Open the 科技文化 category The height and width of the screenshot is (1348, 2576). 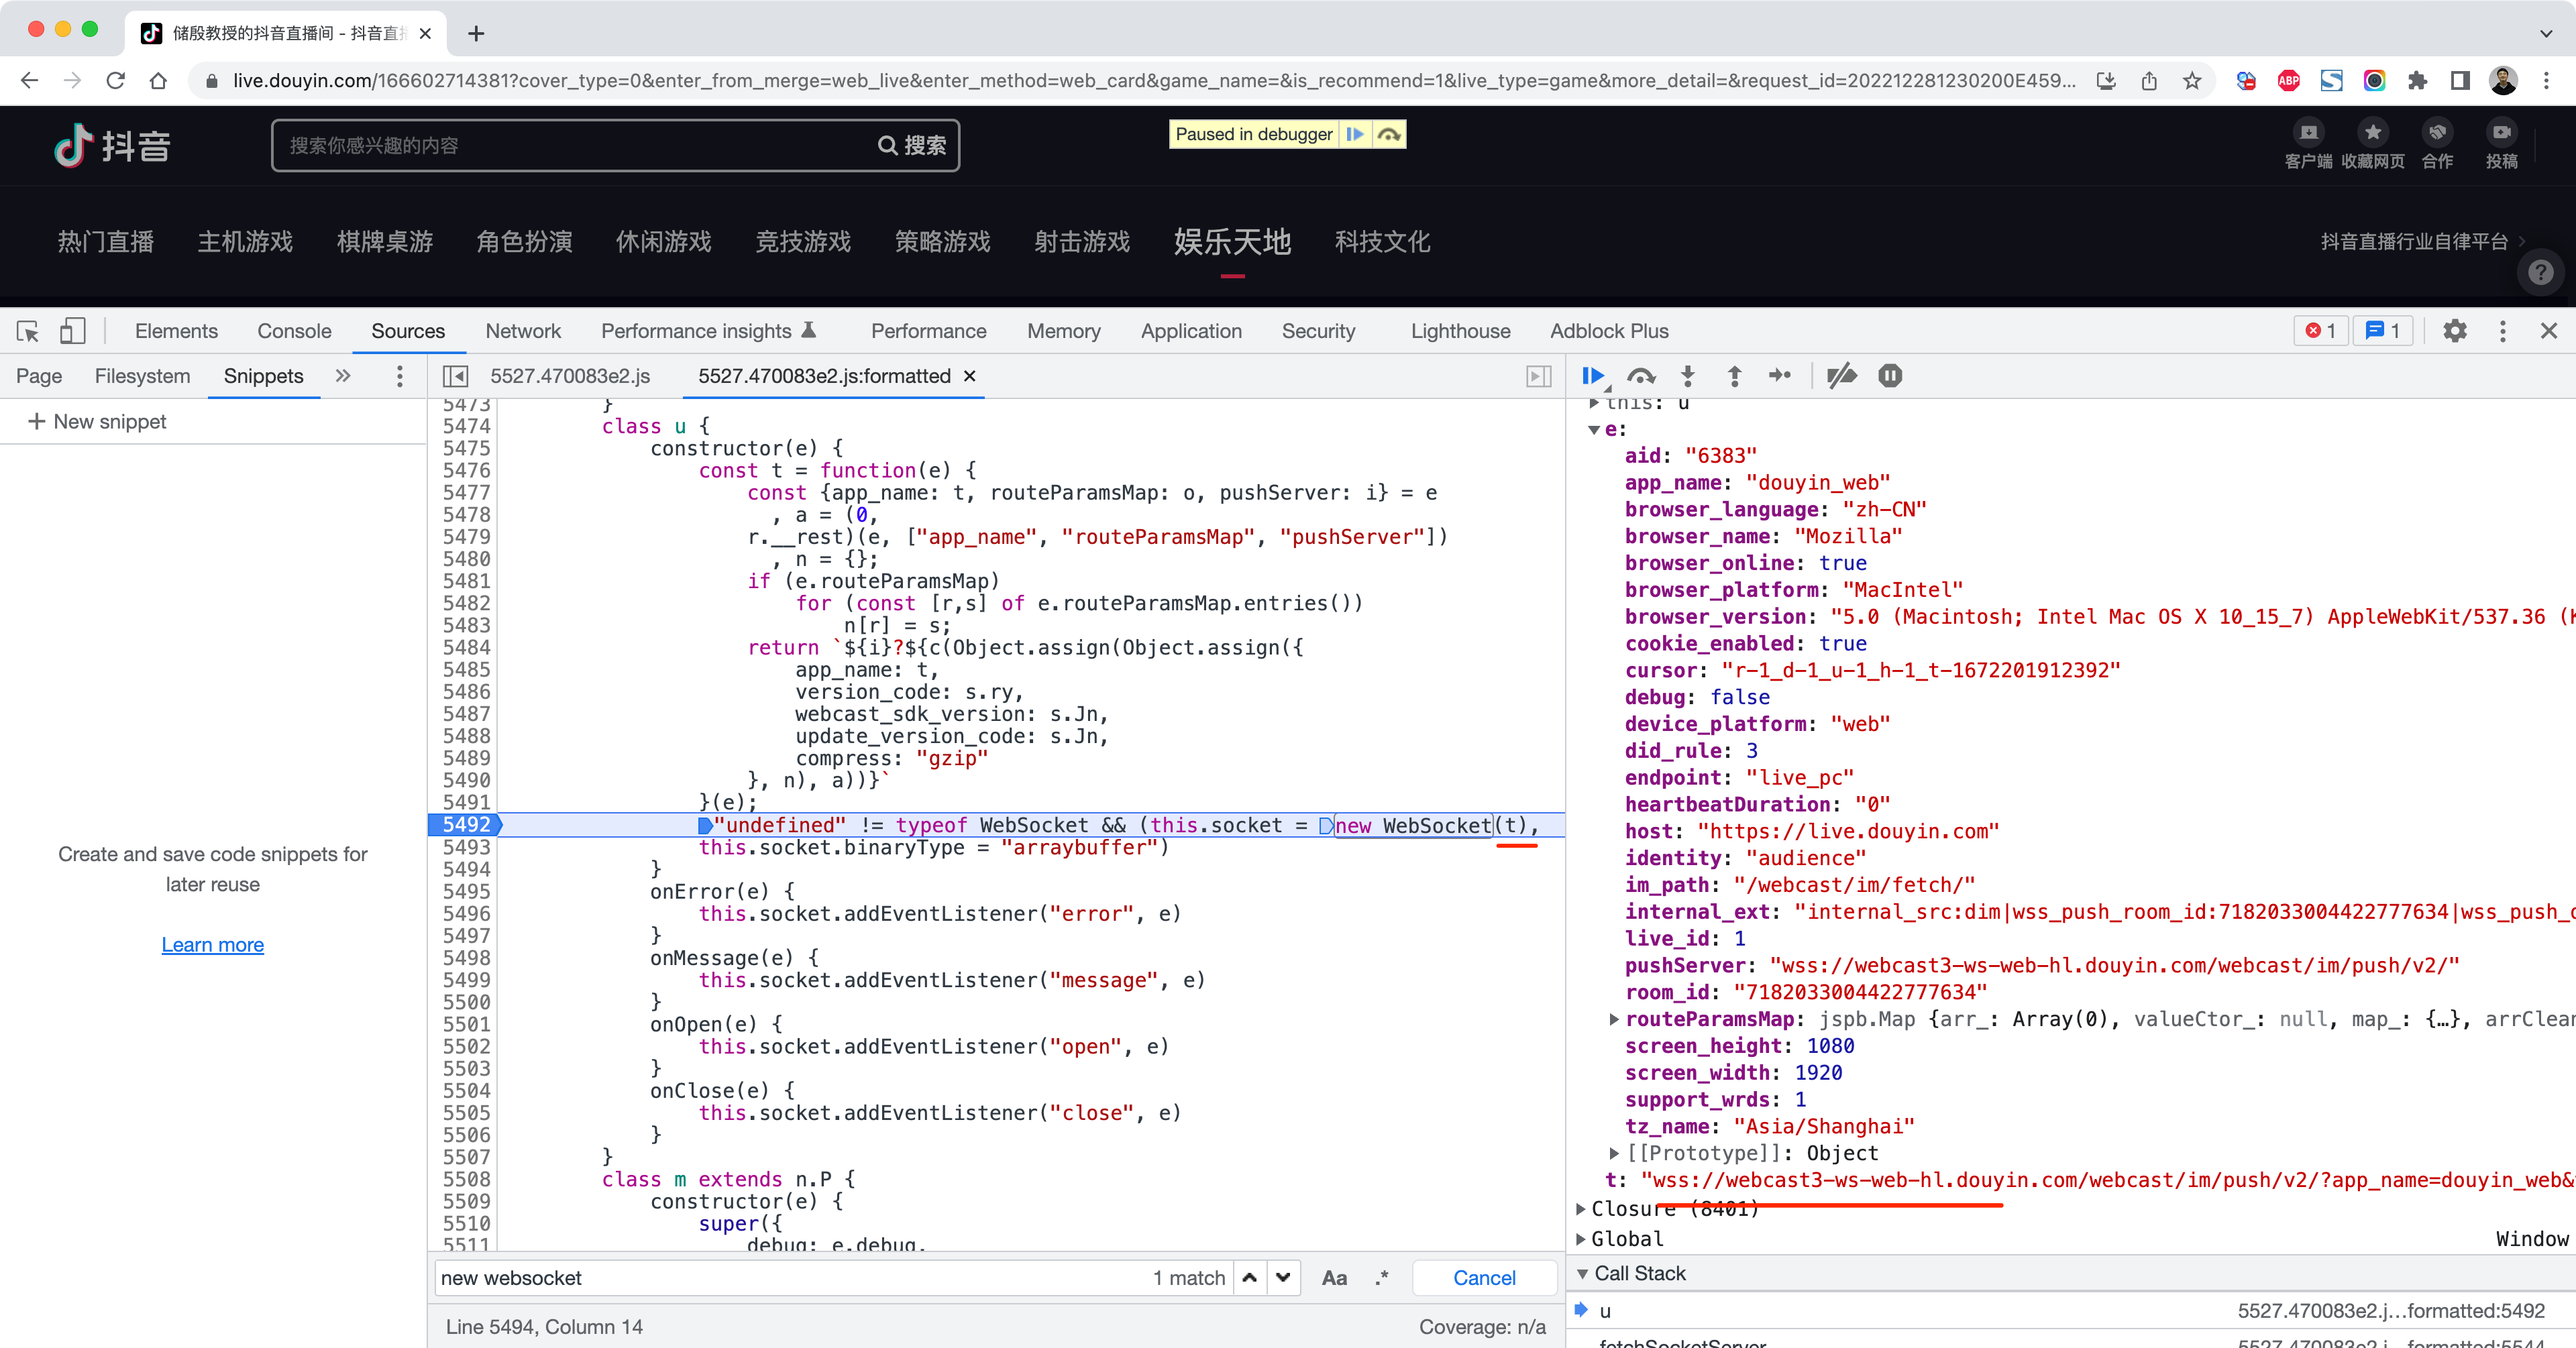coord(1382,242)
